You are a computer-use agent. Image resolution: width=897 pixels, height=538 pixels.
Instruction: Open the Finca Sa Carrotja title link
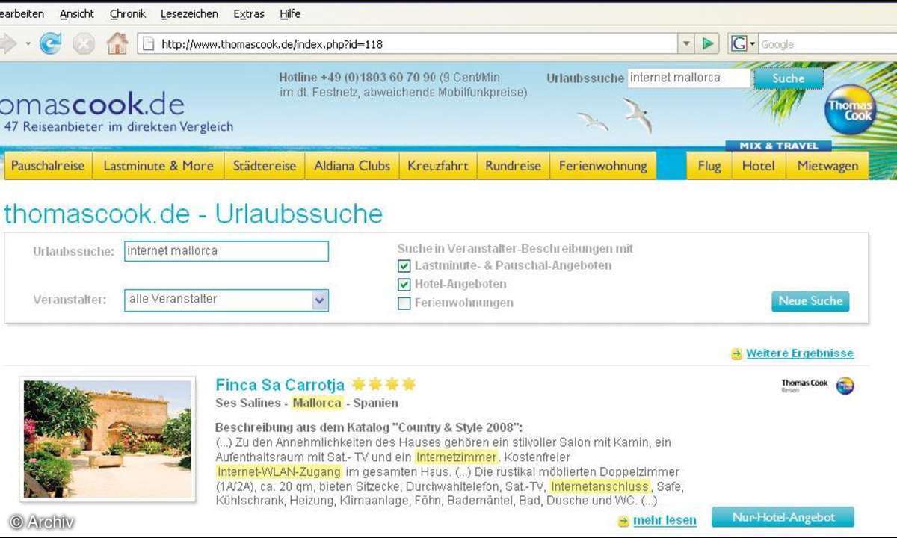coord(280,385)
